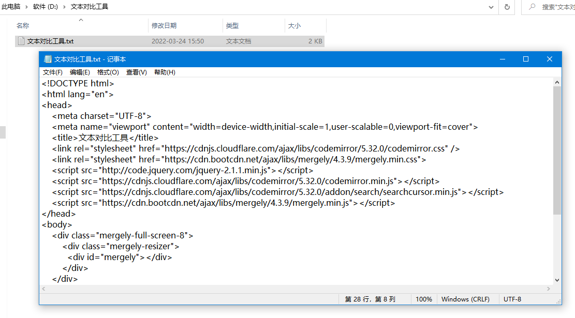Open the 查看(V) menu in Notepad
Viewport: 575px width, 318px height.
[135, 72]
